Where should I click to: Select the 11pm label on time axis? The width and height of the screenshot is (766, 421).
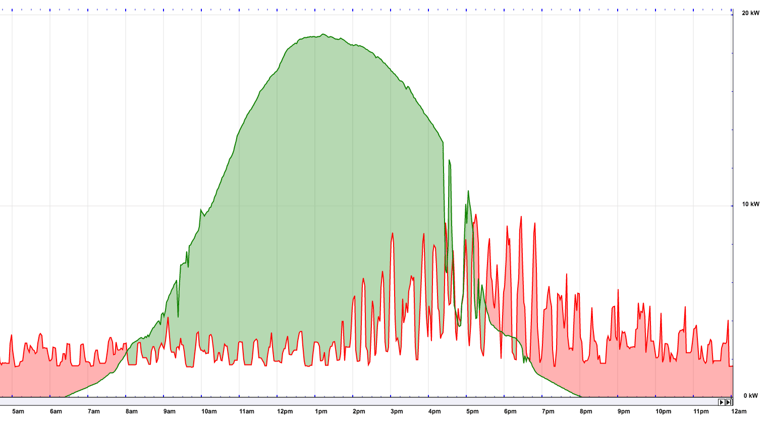tap(701, 411)
